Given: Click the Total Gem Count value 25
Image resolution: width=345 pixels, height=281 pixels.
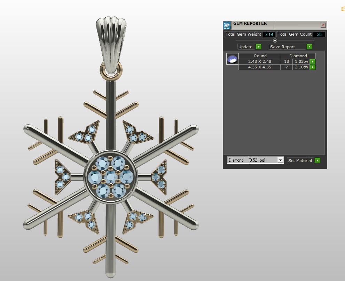Looking at the screenshot, I should pos(319,34).
